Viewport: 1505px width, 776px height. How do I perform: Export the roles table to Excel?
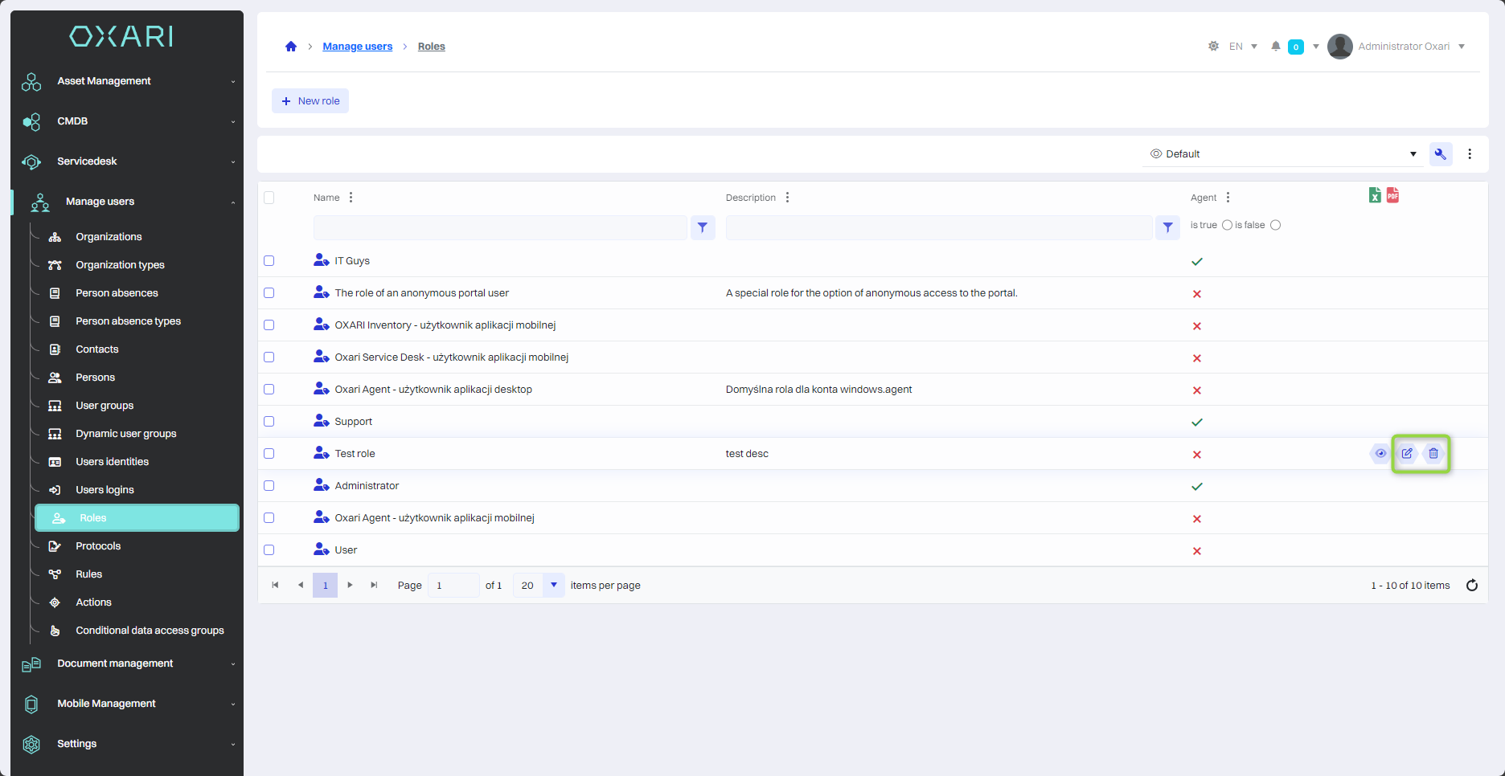point(1375,195)
